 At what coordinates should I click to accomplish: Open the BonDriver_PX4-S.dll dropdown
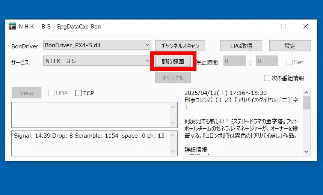(97, 45)
